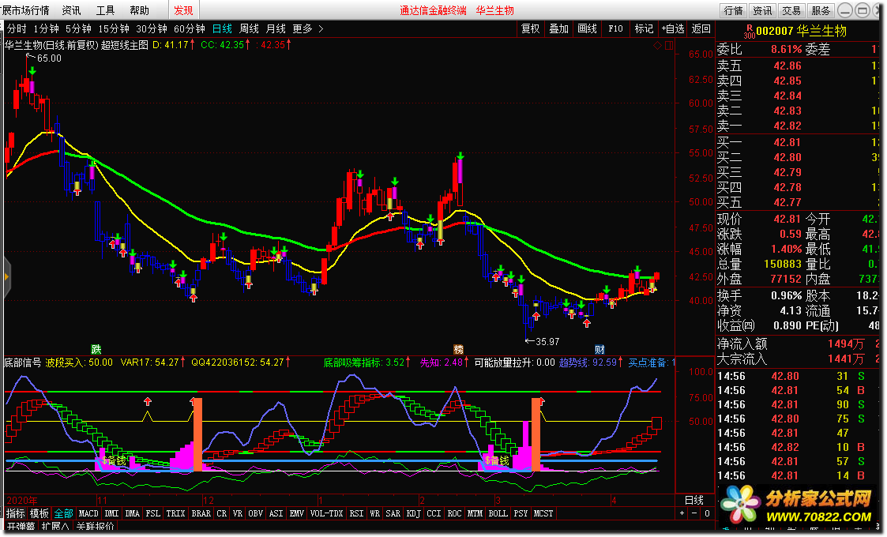Click the 行情 button in title bar
The height and width of the screenshot is (537, 887).
tap(733, 10)
